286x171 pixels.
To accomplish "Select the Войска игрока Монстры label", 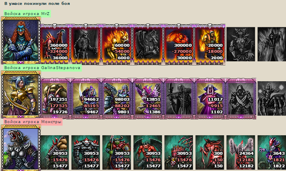I will click(x=33, y=122).
